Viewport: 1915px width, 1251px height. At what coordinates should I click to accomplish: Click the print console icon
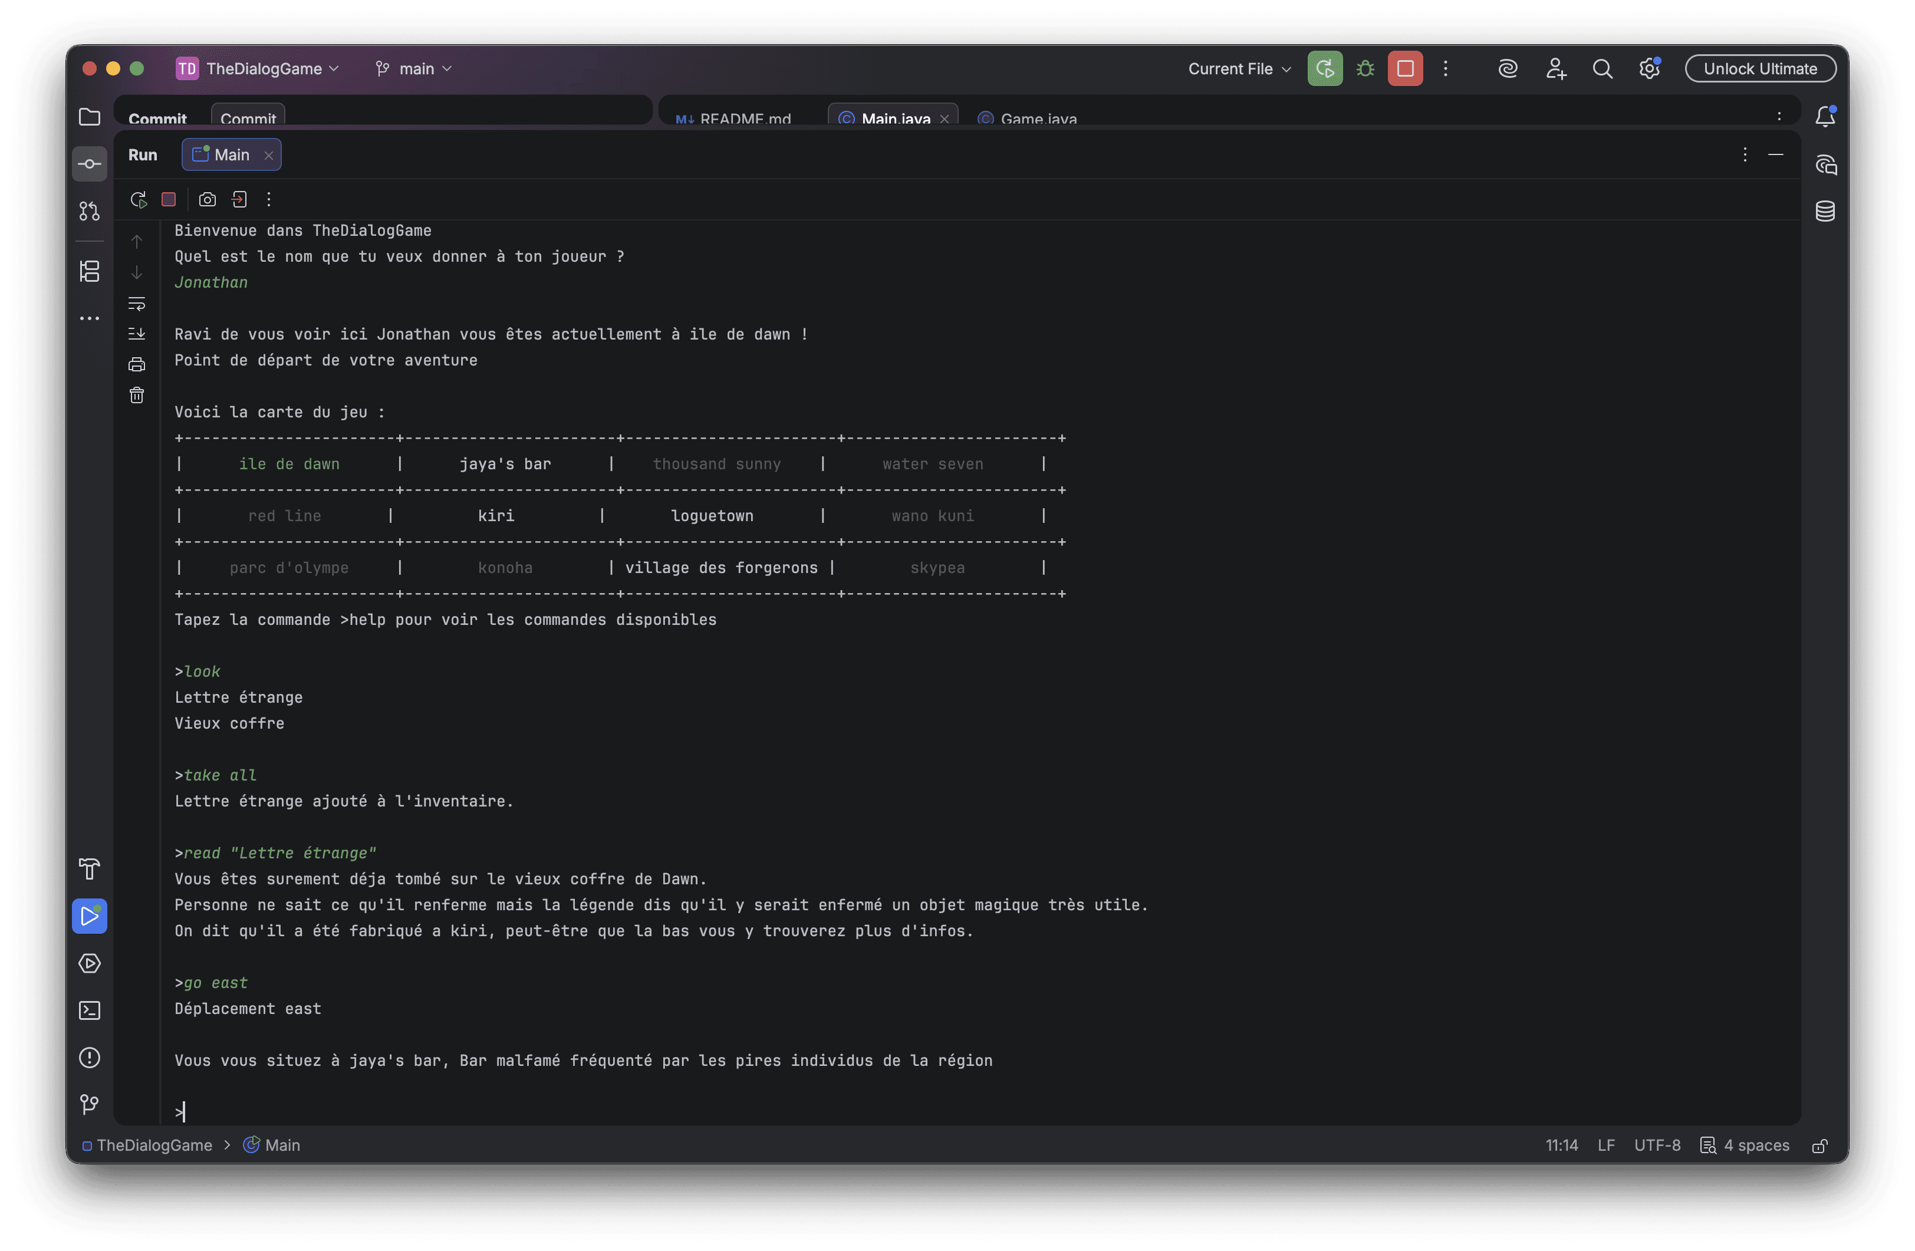click(x=137, y=364)
